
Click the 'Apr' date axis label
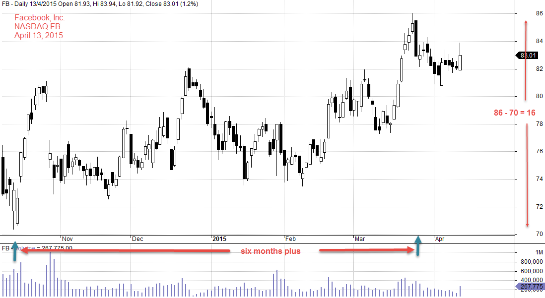coord(440,238)
